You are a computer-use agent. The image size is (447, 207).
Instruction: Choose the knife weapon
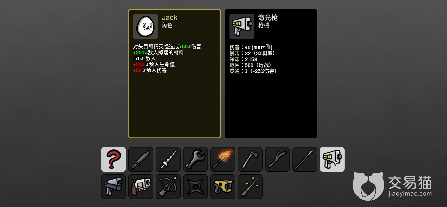141,159
